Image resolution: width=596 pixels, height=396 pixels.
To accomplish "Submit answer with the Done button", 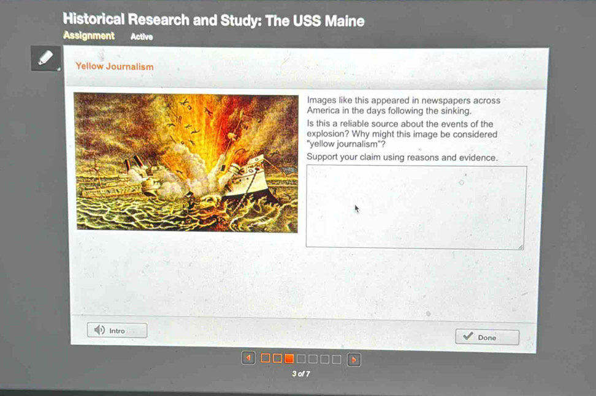I will (x=487, y=337).
